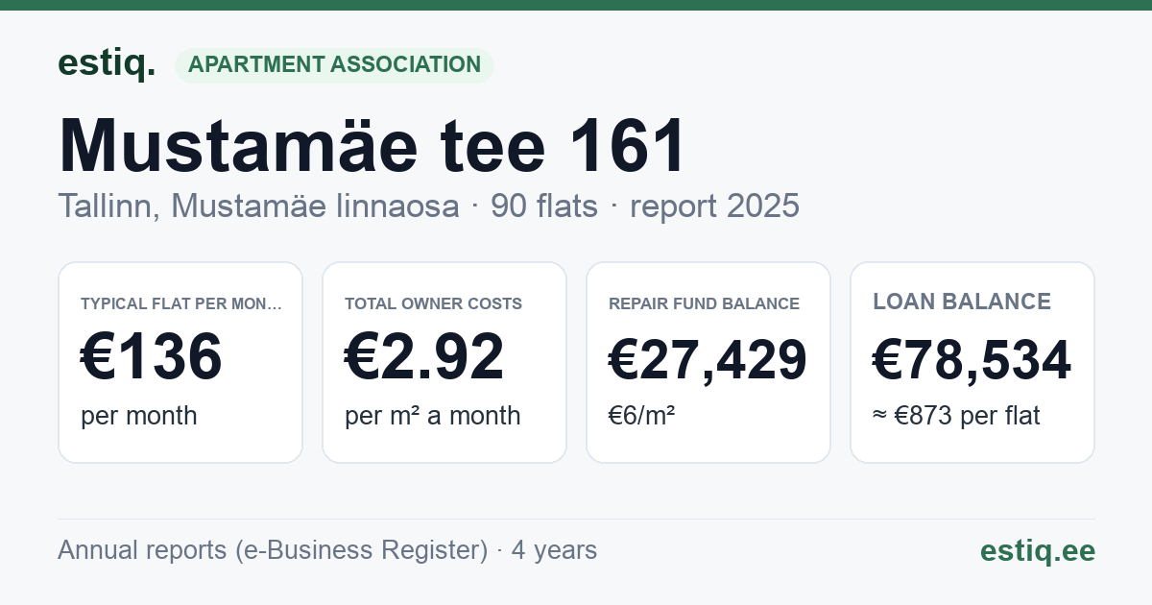Click the '≈ €873 per flat' caption
The height and width of the screenshot is (605, 1152).
[x=956, y=416]
